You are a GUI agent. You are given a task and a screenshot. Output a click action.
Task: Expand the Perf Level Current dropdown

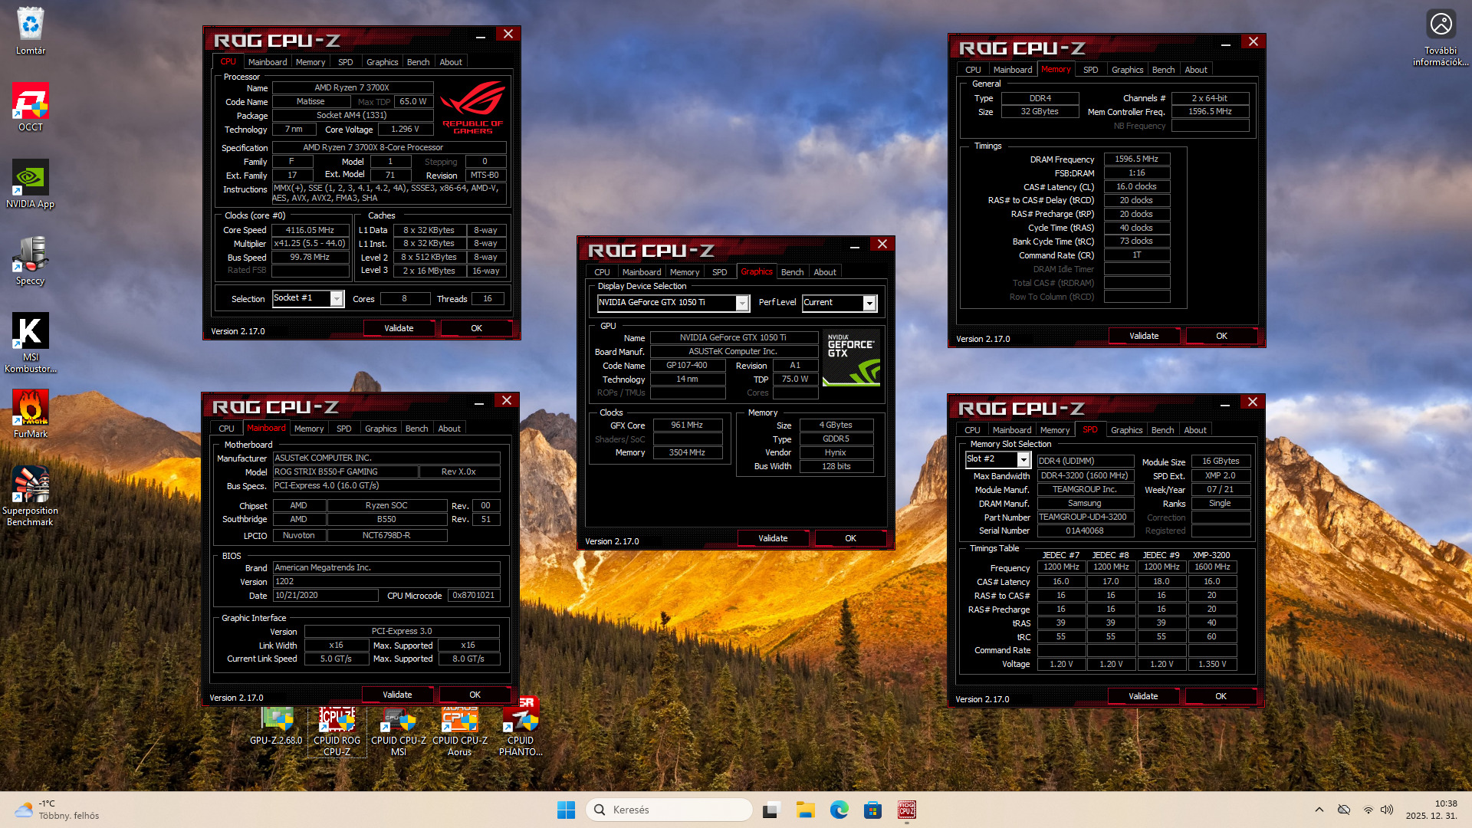(869, 304)
